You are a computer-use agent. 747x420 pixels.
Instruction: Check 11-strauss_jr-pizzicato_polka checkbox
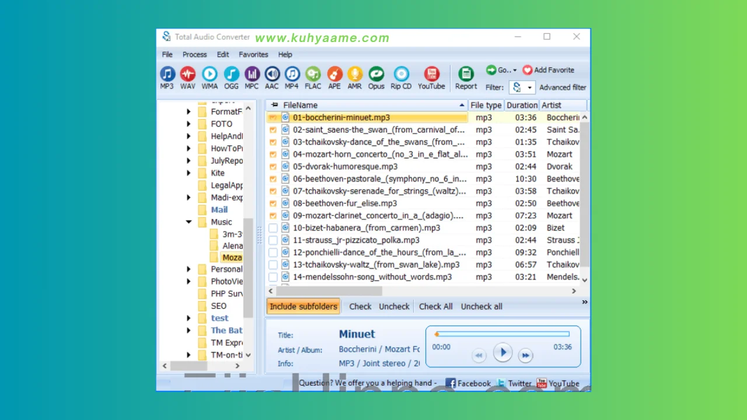click(273, 240)
